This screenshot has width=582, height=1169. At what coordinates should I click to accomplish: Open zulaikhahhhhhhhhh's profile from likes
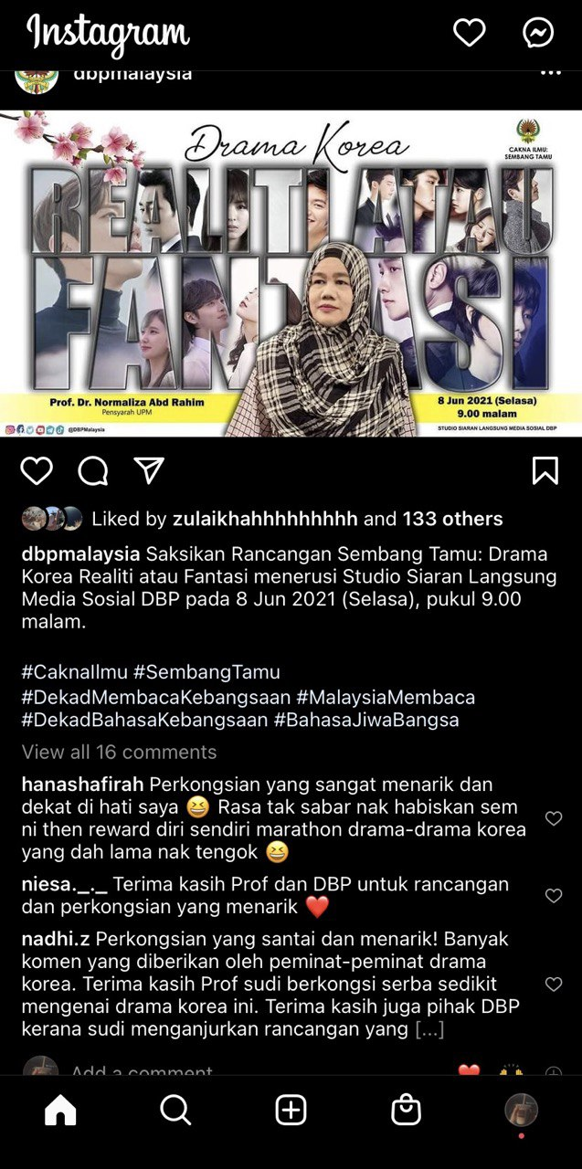[265, 519]
